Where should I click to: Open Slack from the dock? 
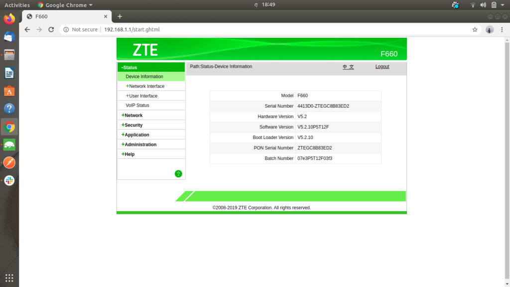(x=9, y=180)
